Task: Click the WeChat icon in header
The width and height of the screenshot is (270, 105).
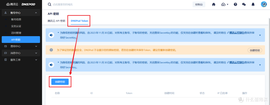Action: 244,4
